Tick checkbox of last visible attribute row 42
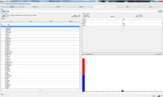This screenshot has height=97, width=163. pyautogui.click(x=7, y=88)
